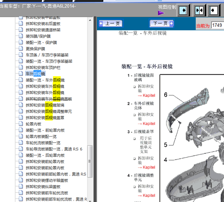The height and width of the screenshot is (202, 224).
Task: Select tree item 拆卸和安装车顶护栏
Action: pos(43,68)
